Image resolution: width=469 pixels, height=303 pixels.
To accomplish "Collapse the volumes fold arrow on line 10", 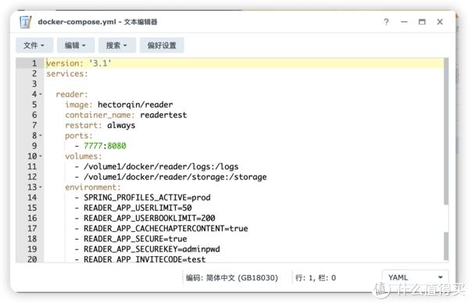I will 41,156.
